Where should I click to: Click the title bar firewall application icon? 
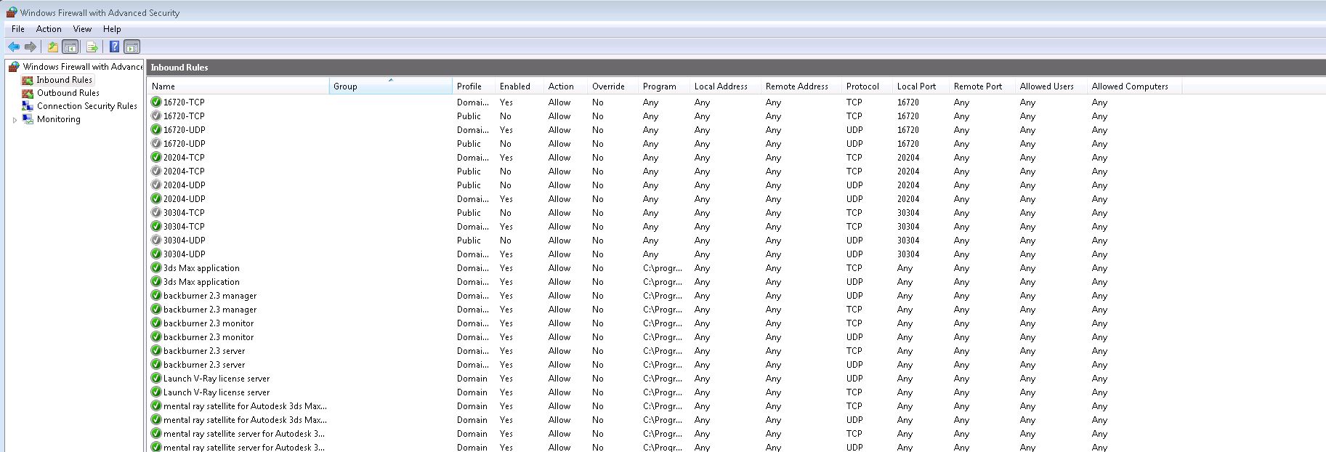[x=12, y=12]
